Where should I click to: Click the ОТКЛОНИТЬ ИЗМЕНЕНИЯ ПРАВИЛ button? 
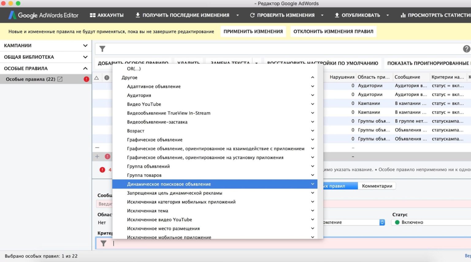tap(333, 31)
